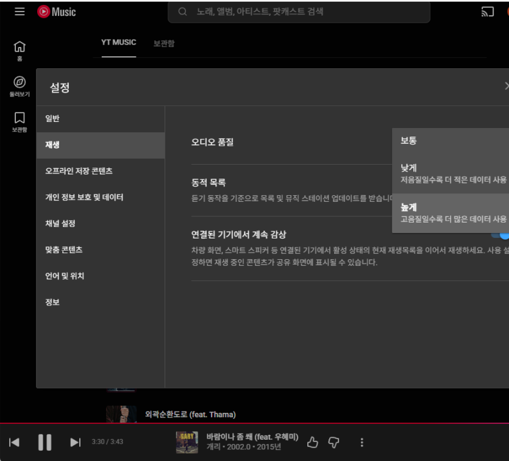Close the 설정 dialog
509x461 pixels.
pos(507,86)
